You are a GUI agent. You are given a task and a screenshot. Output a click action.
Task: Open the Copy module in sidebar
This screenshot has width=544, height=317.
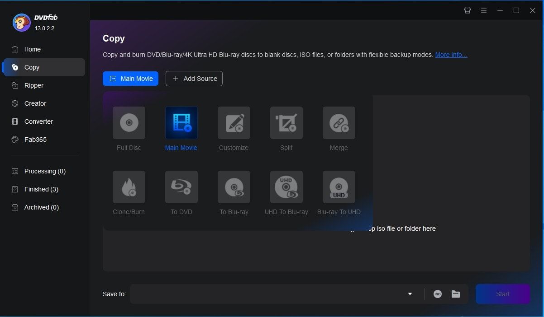click(44, 67)
